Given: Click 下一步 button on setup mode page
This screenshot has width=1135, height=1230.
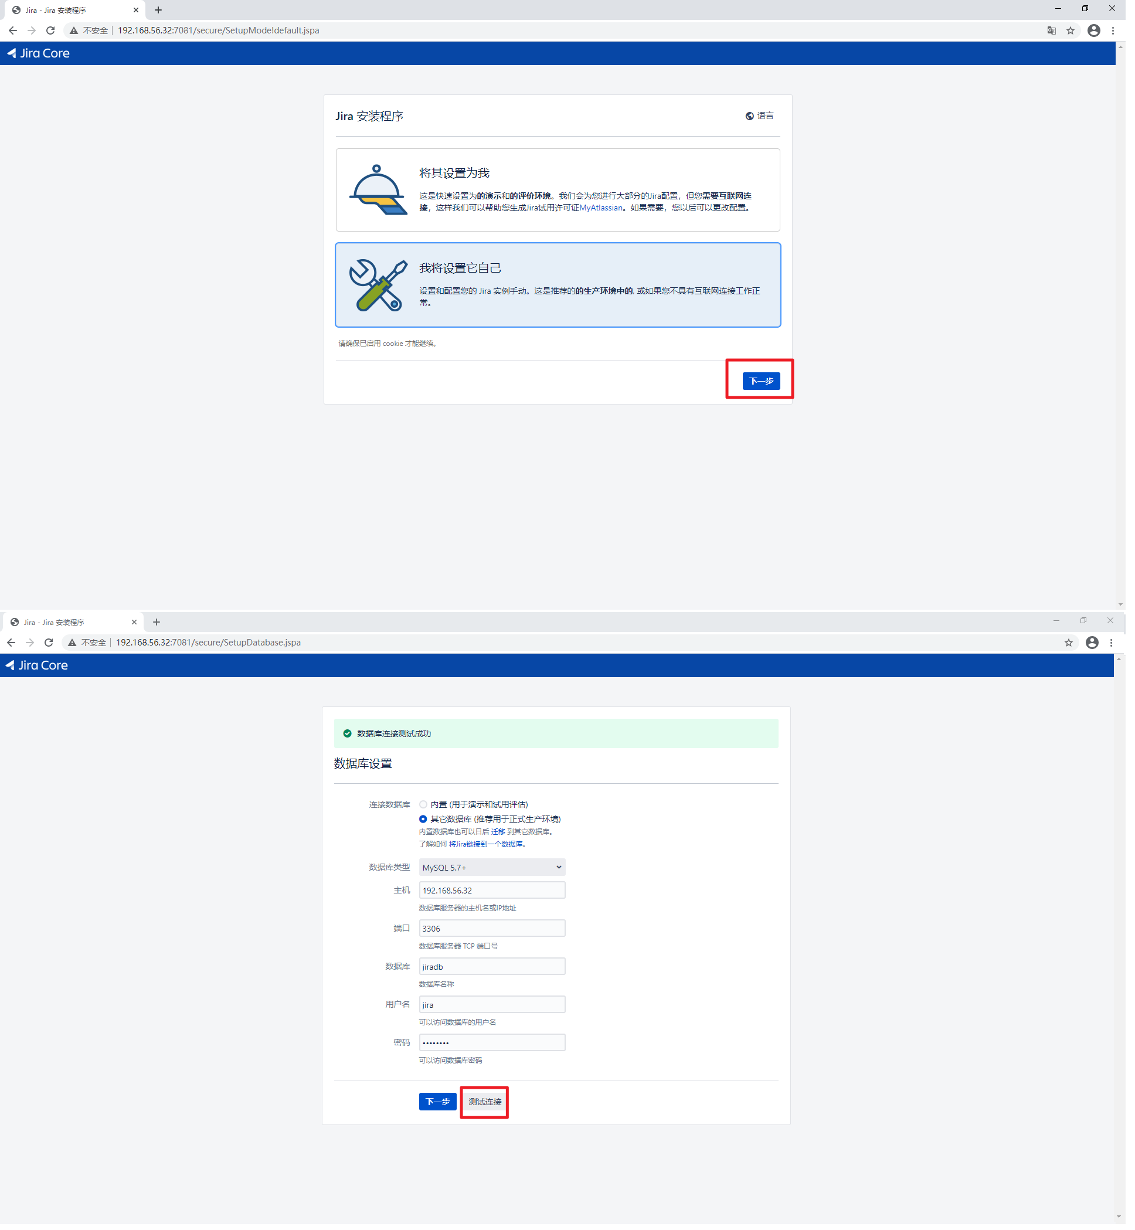Looking at the screenshot, I should [x=767, y=384].
